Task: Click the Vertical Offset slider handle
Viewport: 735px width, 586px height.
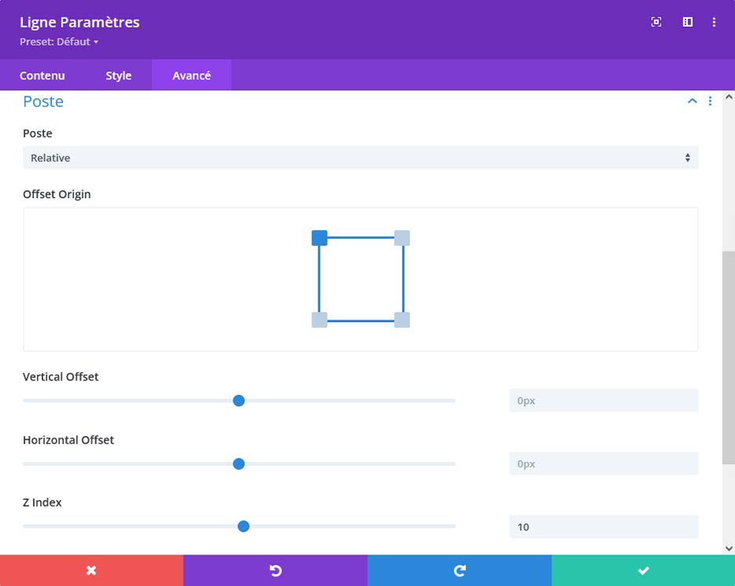Action: [239, 401]
